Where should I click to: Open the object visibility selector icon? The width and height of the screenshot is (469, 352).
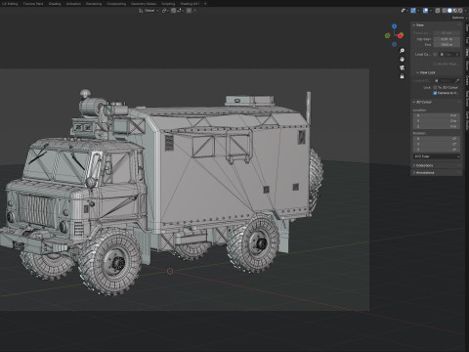tap(405, 11)
